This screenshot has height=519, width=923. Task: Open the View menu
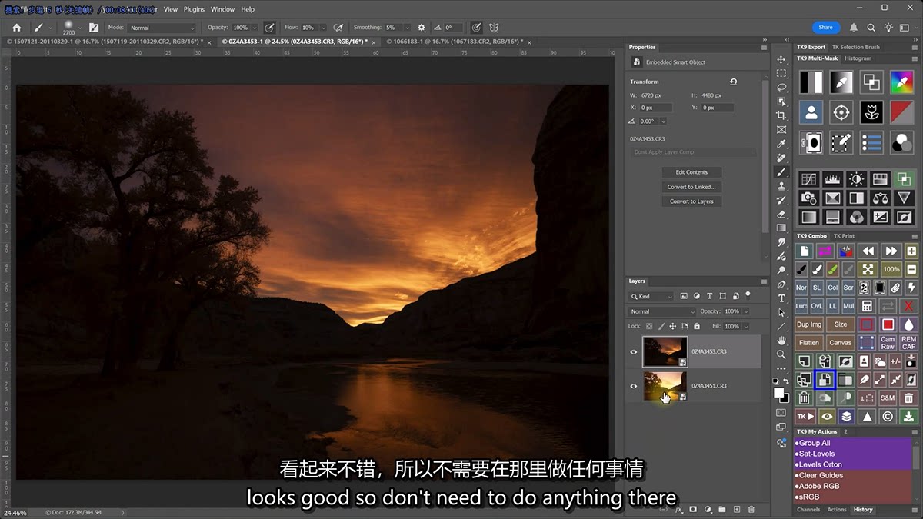pyautogui.click(x=170, y=9)
